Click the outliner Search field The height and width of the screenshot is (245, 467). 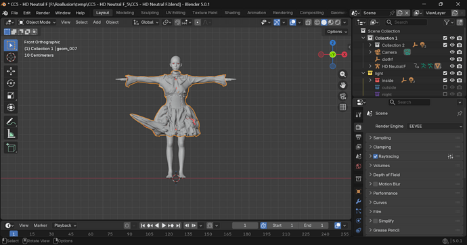coord(407,22)
